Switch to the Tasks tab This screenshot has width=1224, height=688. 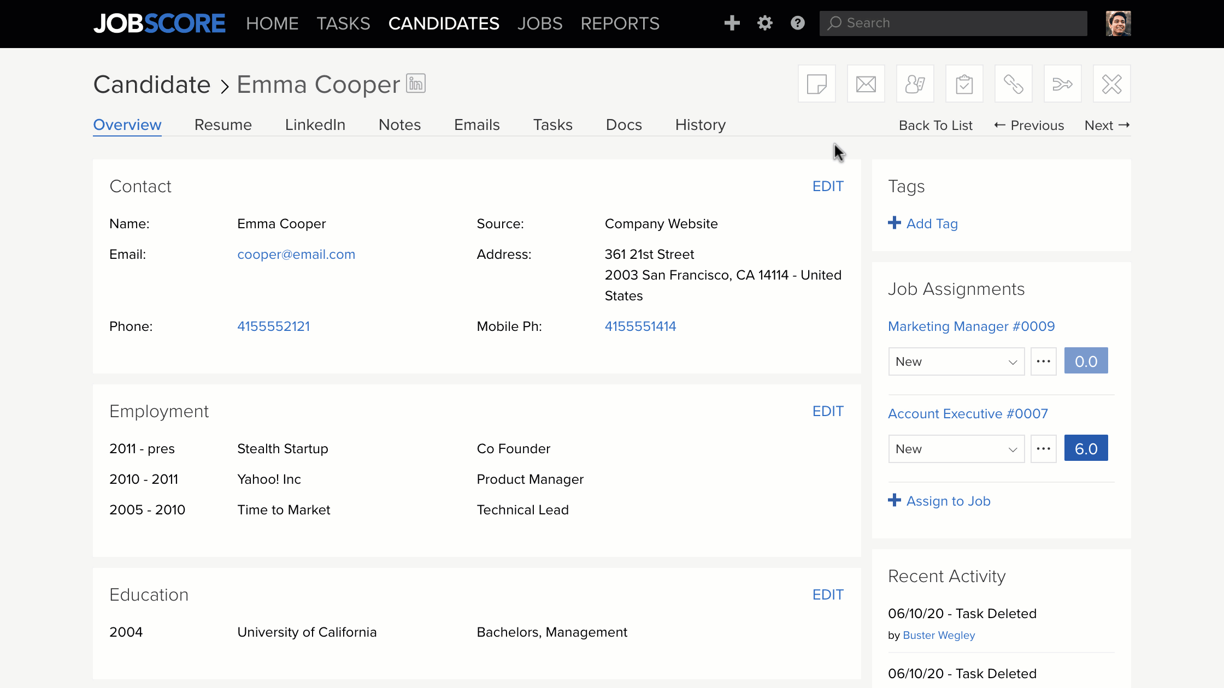tap(553, 124)
